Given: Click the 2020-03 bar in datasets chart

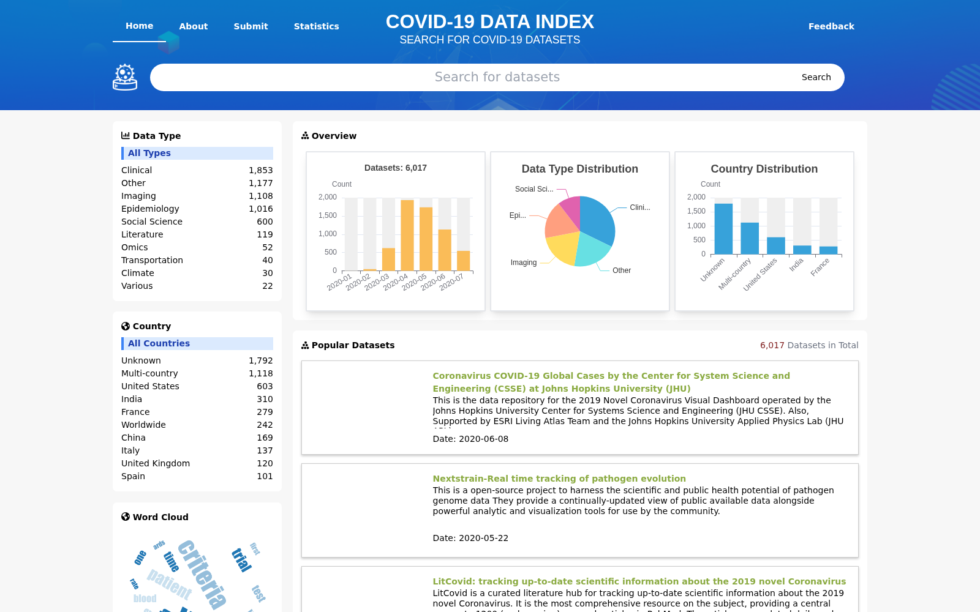Looking at the screenshot, I should [388, 259].
